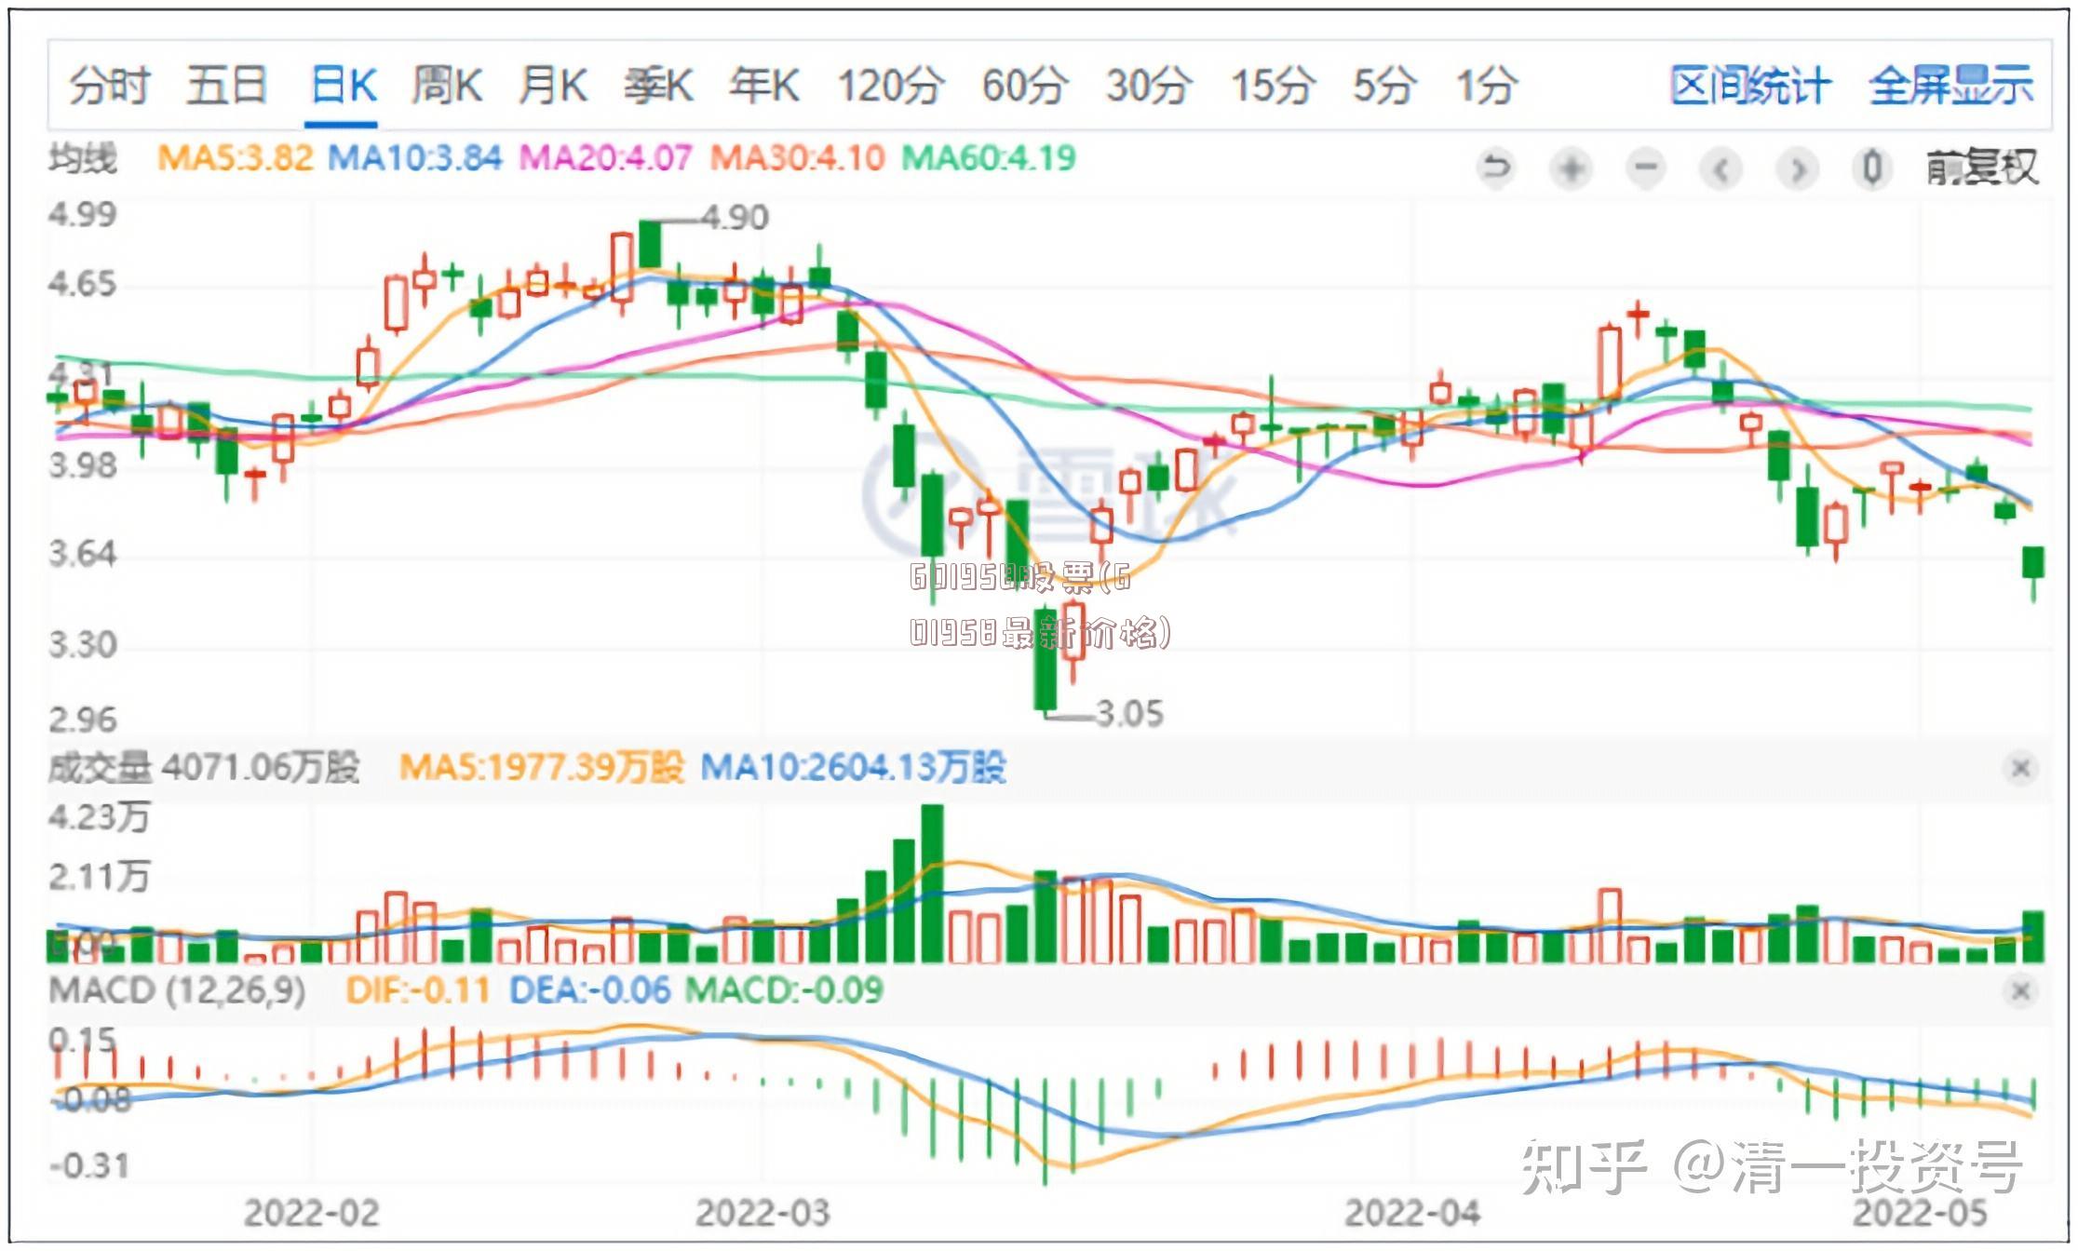Switch to the 分时 chart tab
The width and height of the screenshot is (2078, 1251).
[x=109, y=86]
